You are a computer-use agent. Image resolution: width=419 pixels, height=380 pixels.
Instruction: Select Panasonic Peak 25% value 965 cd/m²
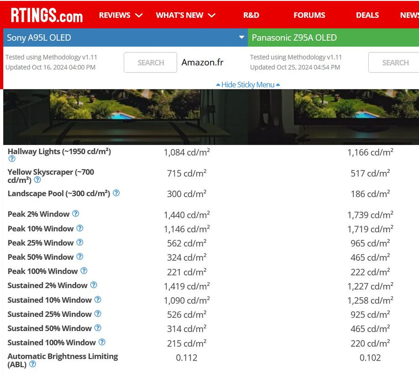click(370, 243)
